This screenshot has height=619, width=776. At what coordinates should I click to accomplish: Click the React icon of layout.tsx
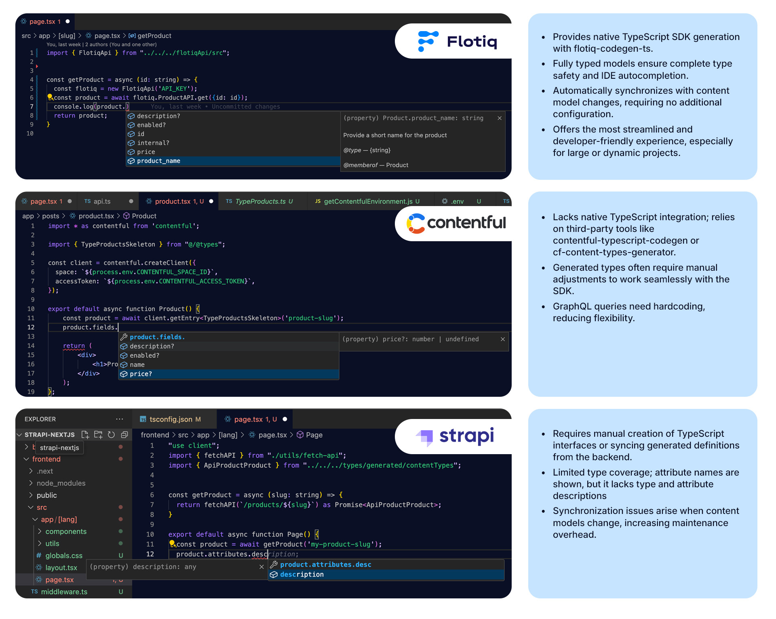pos(39,567)
